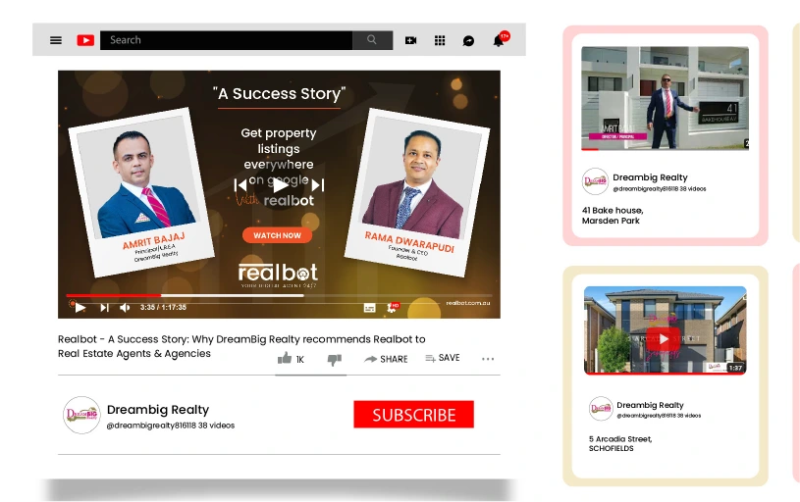Click the 3:35 / 1:17:35 time display
This screenshot has width=800, height=502.
[163, 307]
